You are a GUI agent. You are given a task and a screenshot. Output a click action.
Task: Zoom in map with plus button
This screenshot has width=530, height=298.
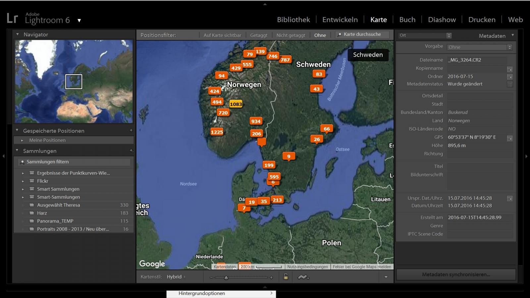(x=271, y=277)
